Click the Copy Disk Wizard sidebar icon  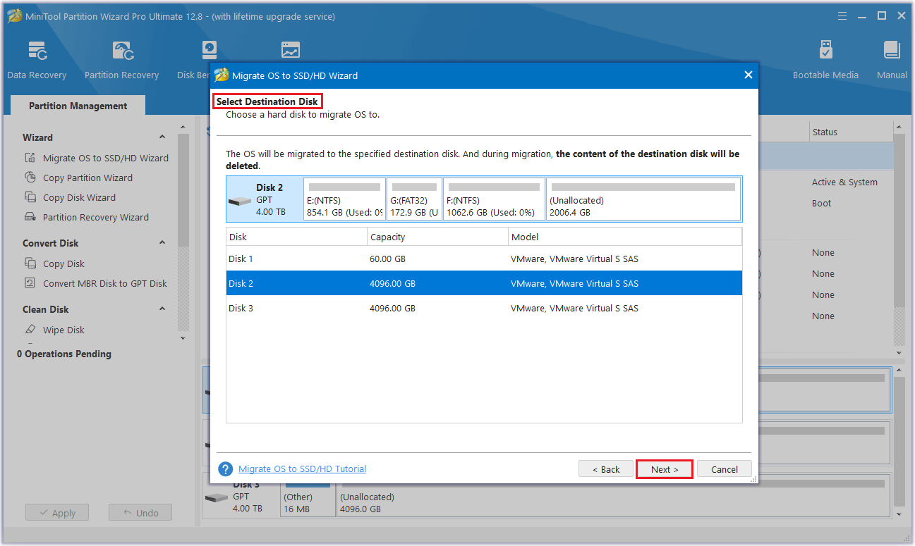(30, 197)
